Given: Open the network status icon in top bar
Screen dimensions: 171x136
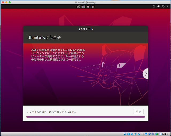Looking at the screenshot, I should coord(154,6).
